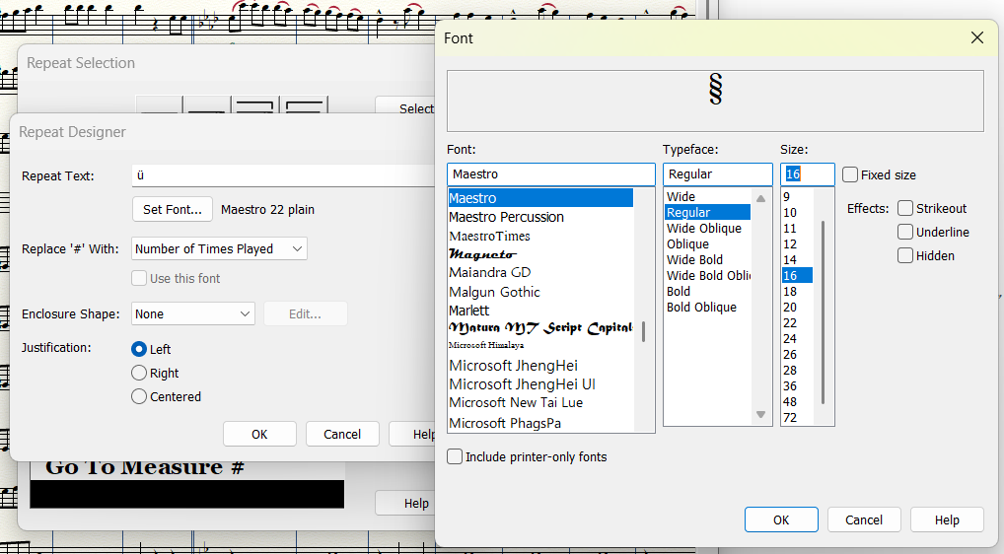The width and height of the screenshot is (1004, 554).
Task: Choose Centered justification option
Action: pos(139,396)
